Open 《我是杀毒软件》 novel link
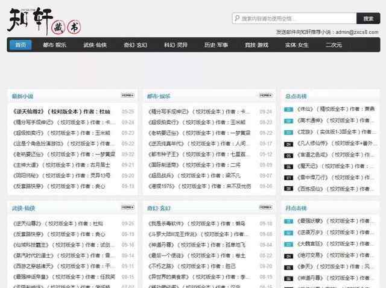Image resolution: width=386 pixels, height=288 pixels. tap(197, 224)
